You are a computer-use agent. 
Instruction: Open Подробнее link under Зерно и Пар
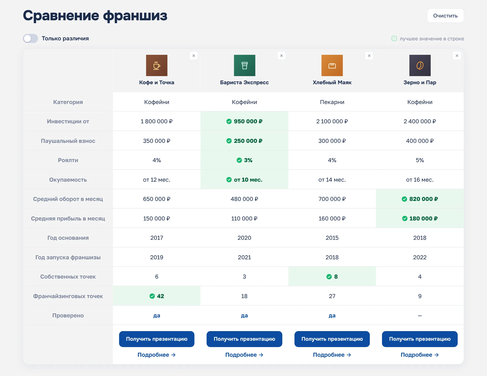click(x=420, y=355)
